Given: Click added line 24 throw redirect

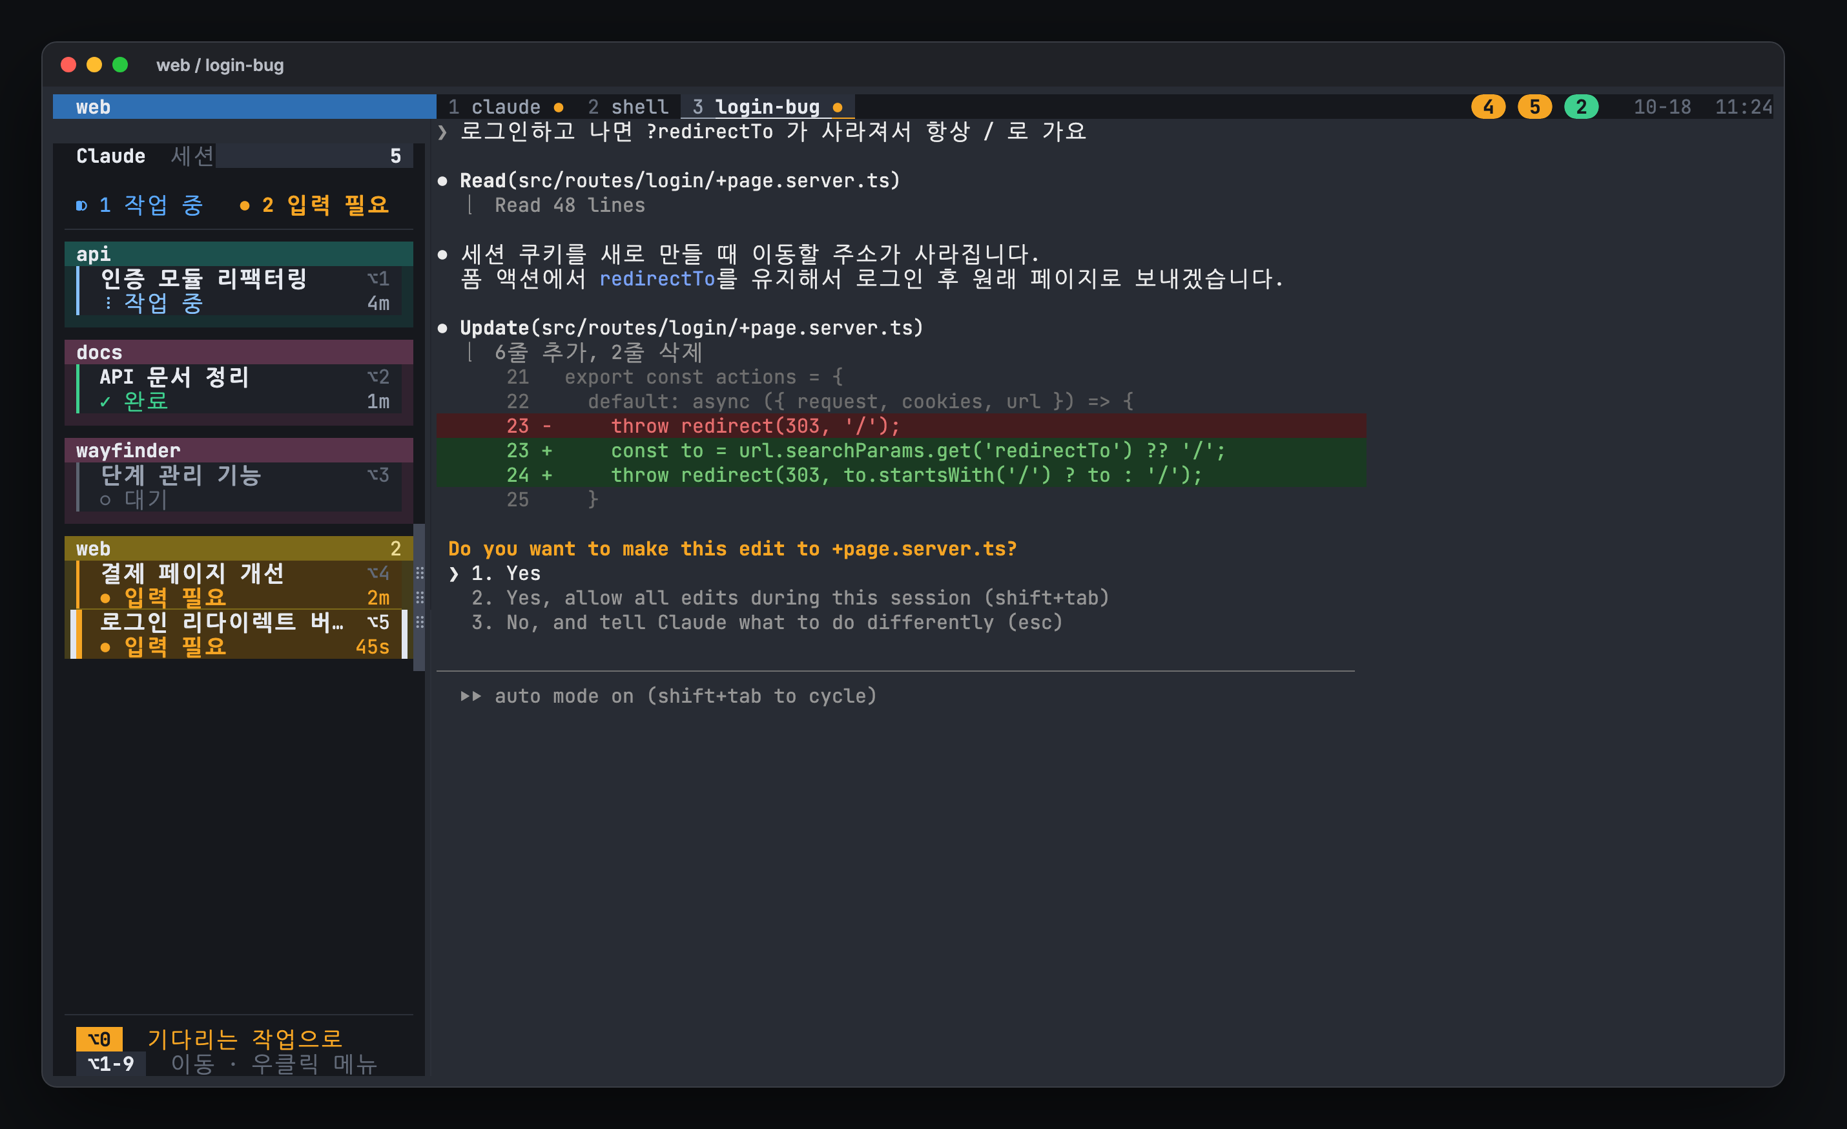Looking at the screenshot, I should pyautogui.click(x=901, y=475).
